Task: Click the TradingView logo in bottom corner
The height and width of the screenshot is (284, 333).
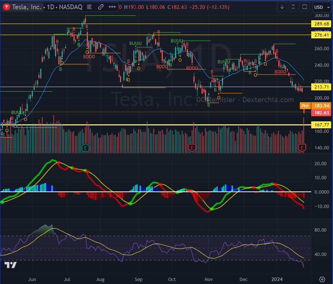Action: [10, 265]
